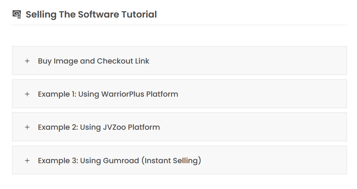The height and width of the screenshot is (189, 357).
Task: Open "Example 1: Using WarriorPlus Platform" accordion title
Action: (x=108, y=94)
